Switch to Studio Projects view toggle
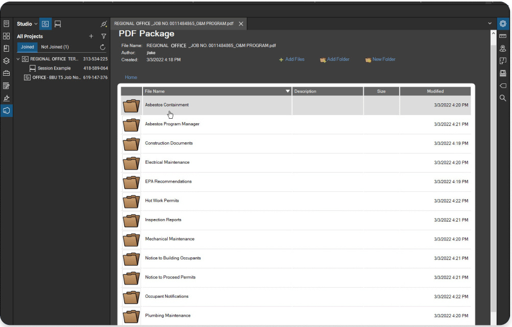Viewport: 512px width, 327px height. tap(45, 24)
